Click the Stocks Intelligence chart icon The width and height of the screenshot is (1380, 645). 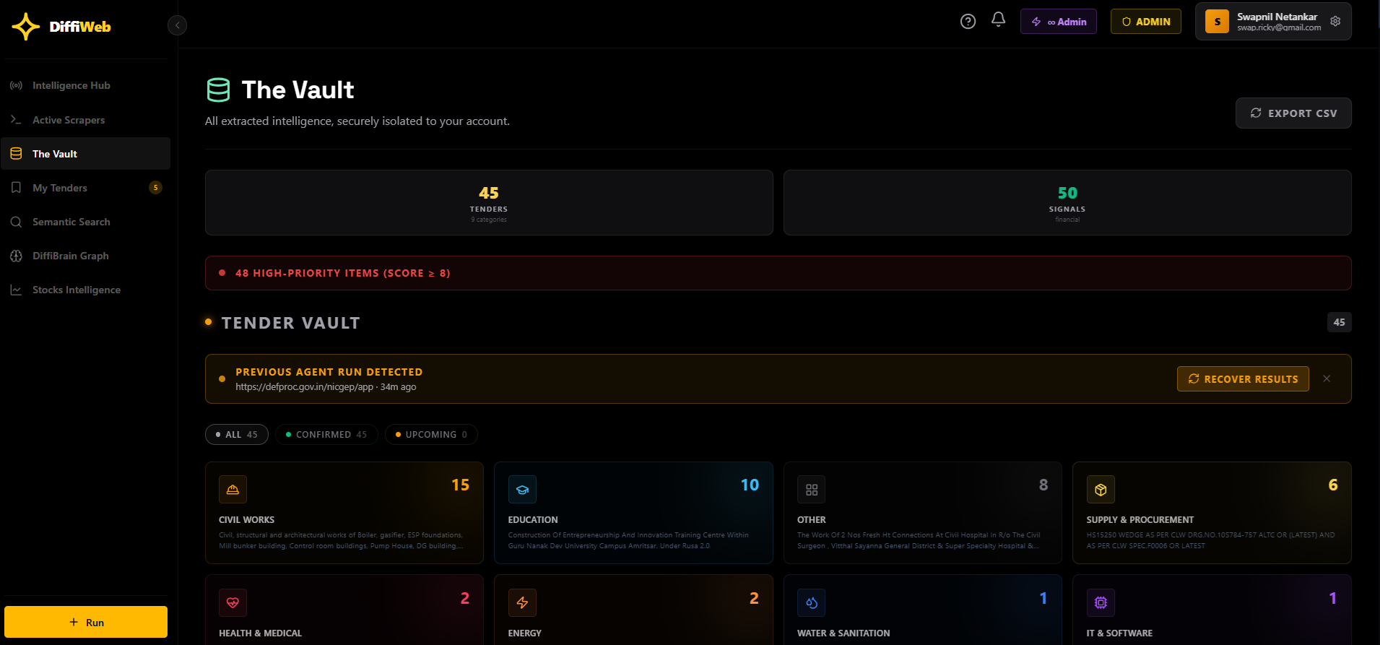pos(16,290)
